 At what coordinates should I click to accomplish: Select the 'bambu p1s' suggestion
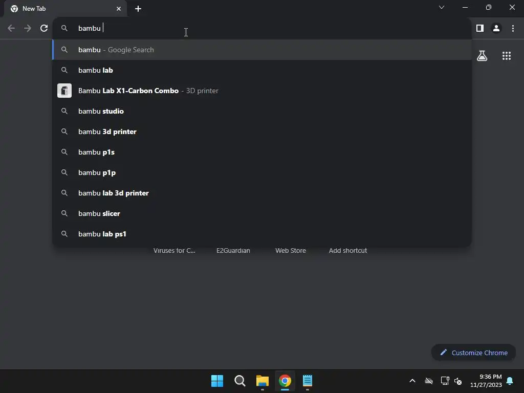[x=262, y=152]
